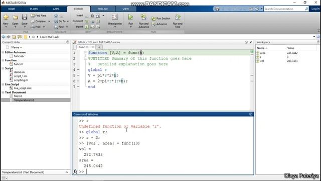Screen dimensions: 321x181
Task: Expand details panel chevron for Temperature.txt
Action: pos(67,172)
